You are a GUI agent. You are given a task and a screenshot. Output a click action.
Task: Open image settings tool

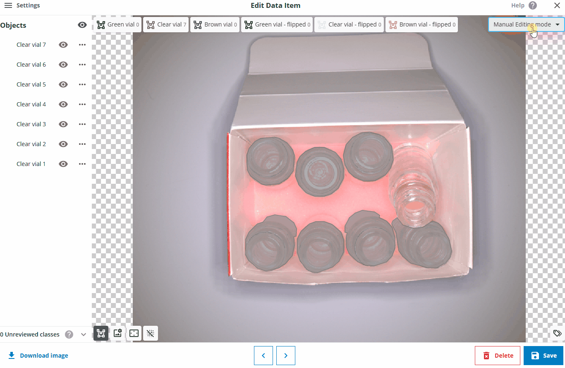[x=117, y=333]
